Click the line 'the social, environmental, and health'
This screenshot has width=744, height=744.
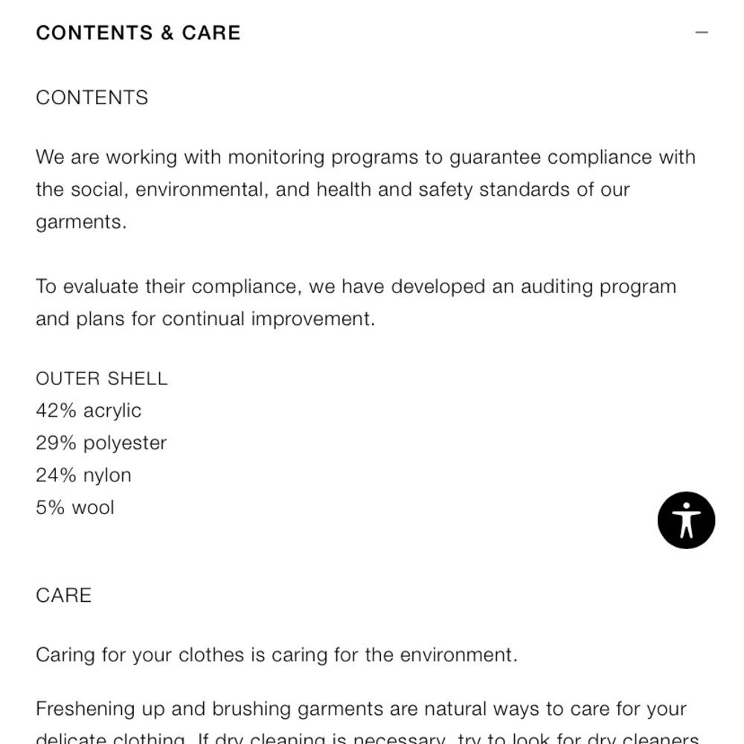333,189
